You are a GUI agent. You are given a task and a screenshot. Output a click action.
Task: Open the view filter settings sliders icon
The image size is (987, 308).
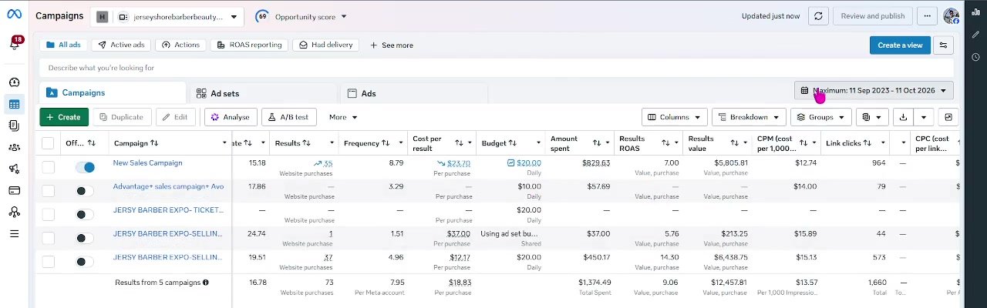pos(943,45)
